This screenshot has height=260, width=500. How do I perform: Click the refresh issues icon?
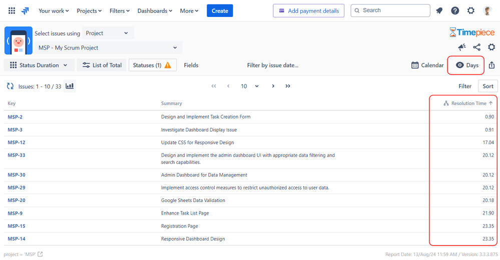pos(10,86)
